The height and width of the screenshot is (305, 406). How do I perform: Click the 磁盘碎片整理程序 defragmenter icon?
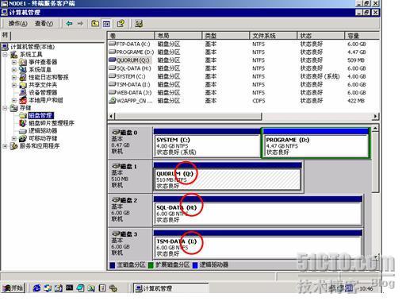point(23,123)
